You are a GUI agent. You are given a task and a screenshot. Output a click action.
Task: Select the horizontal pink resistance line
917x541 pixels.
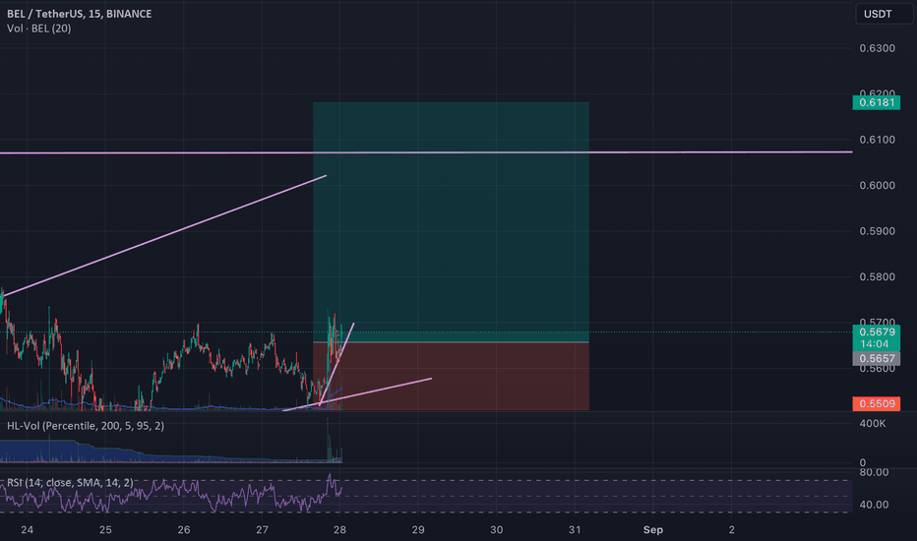point(426,152)
